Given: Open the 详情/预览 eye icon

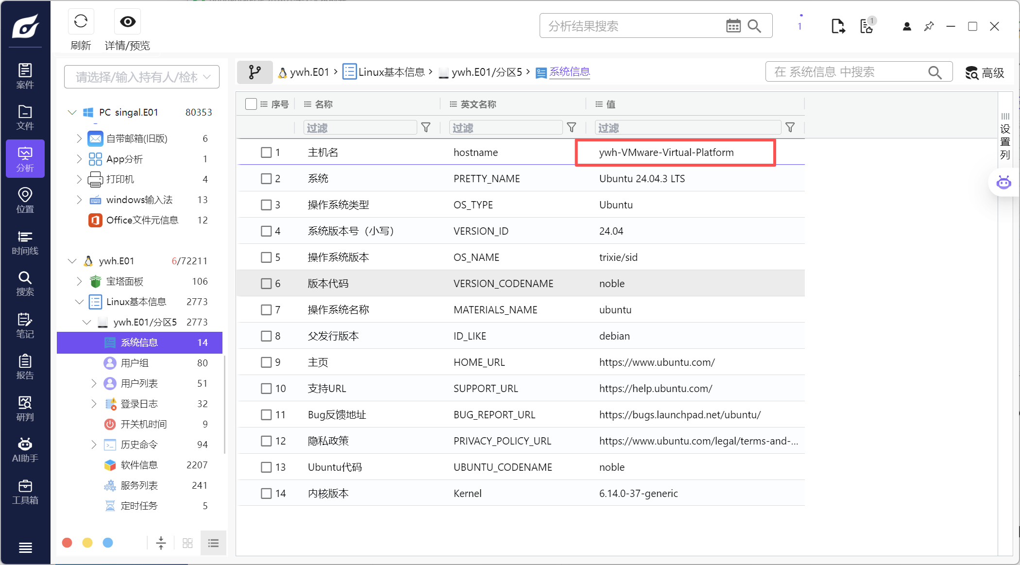Looking at the screenshot, I should coord(128,22).
